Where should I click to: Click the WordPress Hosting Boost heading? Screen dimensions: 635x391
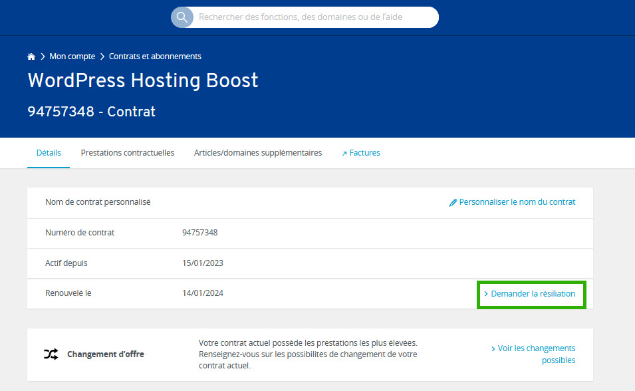tap(143, 80)
